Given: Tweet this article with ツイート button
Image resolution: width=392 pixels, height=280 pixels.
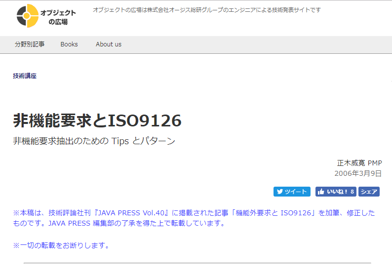Looking at the screenshot, I should pos(292,192).
